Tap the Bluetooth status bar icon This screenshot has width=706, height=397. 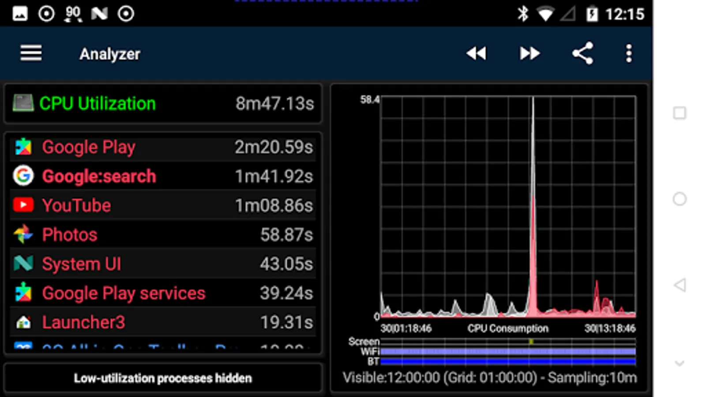[x=523, y=14]
